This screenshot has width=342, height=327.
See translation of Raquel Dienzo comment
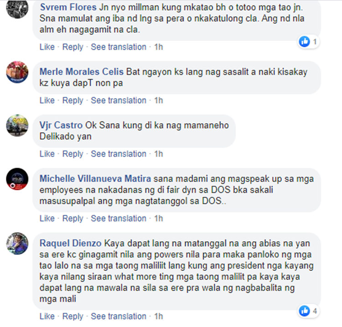[119, 317]
